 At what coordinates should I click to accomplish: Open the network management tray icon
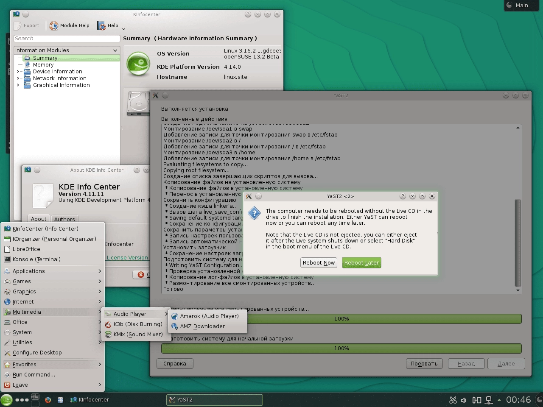[489, 400]
